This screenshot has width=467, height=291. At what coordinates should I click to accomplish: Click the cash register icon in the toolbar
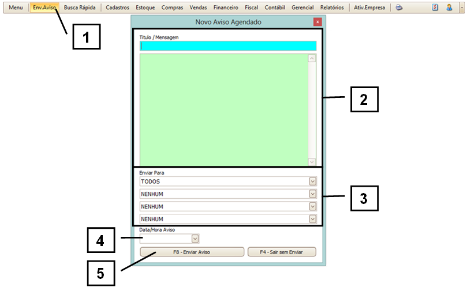399,7
